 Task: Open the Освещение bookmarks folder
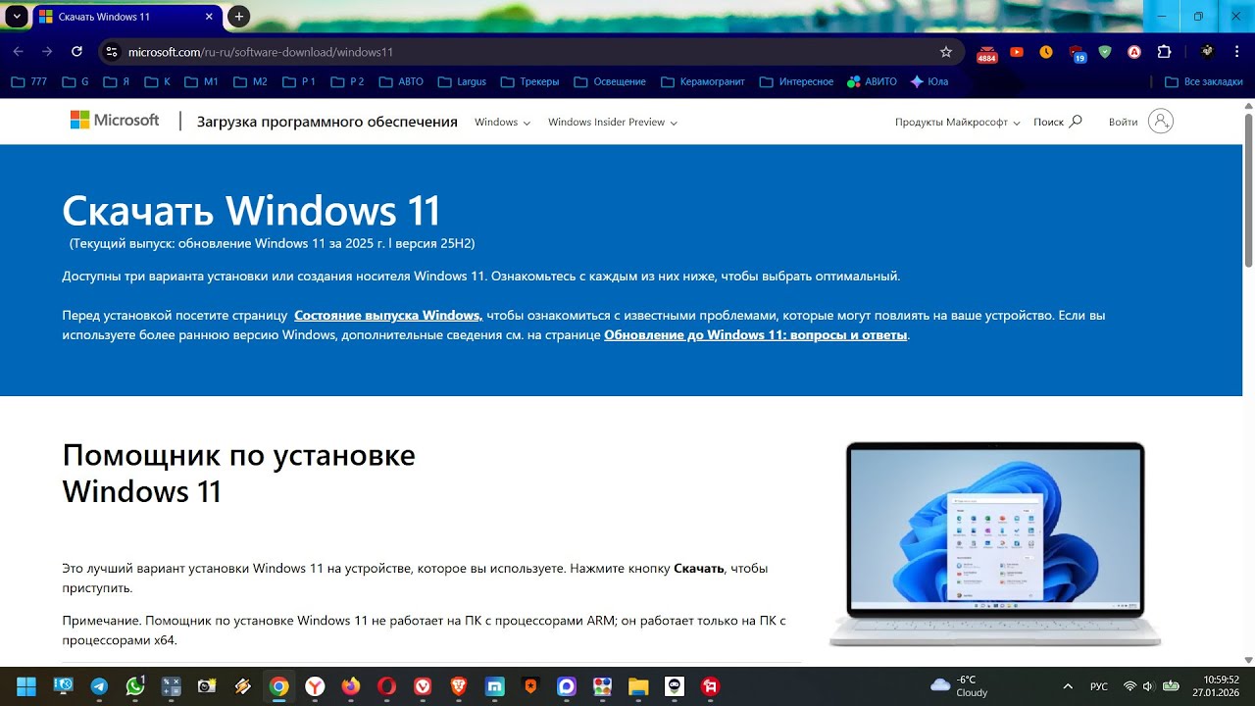(x=610, y=81)
